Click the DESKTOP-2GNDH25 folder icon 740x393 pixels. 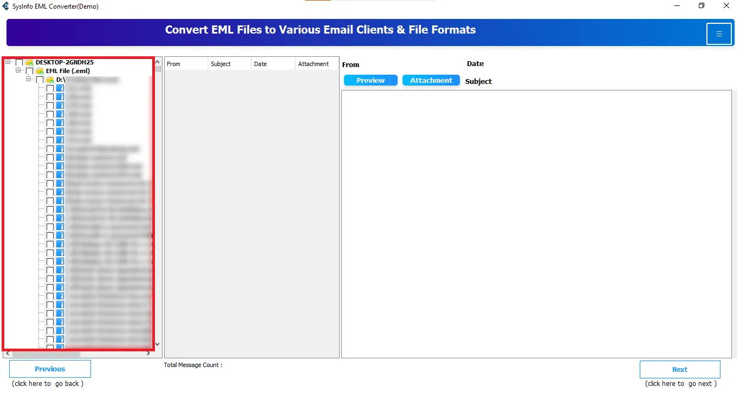29,62
